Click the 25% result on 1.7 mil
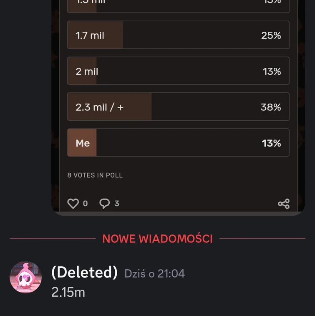 coord(271,36)
